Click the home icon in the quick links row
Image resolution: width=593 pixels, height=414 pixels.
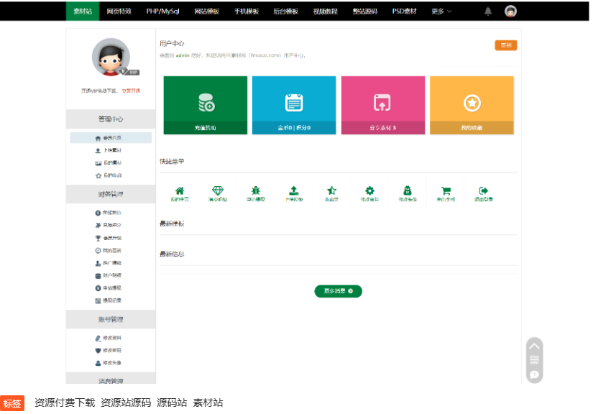point(178,190)
